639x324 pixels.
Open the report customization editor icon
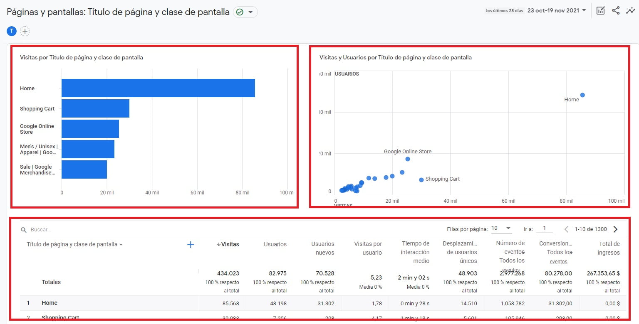(600, 10)
